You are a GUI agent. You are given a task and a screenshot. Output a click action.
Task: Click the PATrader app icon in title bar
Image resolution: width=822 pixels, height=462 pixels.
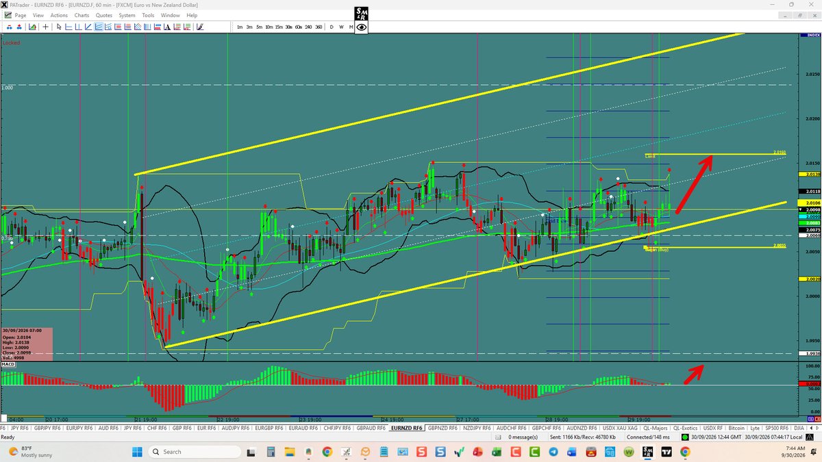point(5,5)
